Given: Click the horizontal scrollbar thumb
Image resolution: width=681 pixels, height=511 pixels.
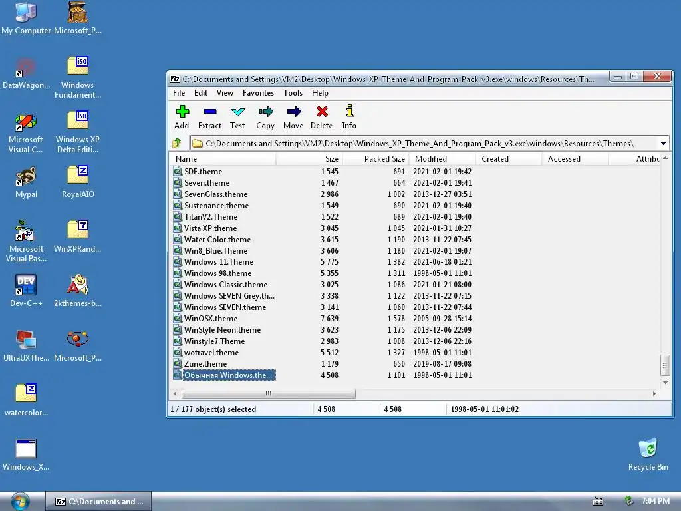Looking at the screenshot, I should pos(269,393).
